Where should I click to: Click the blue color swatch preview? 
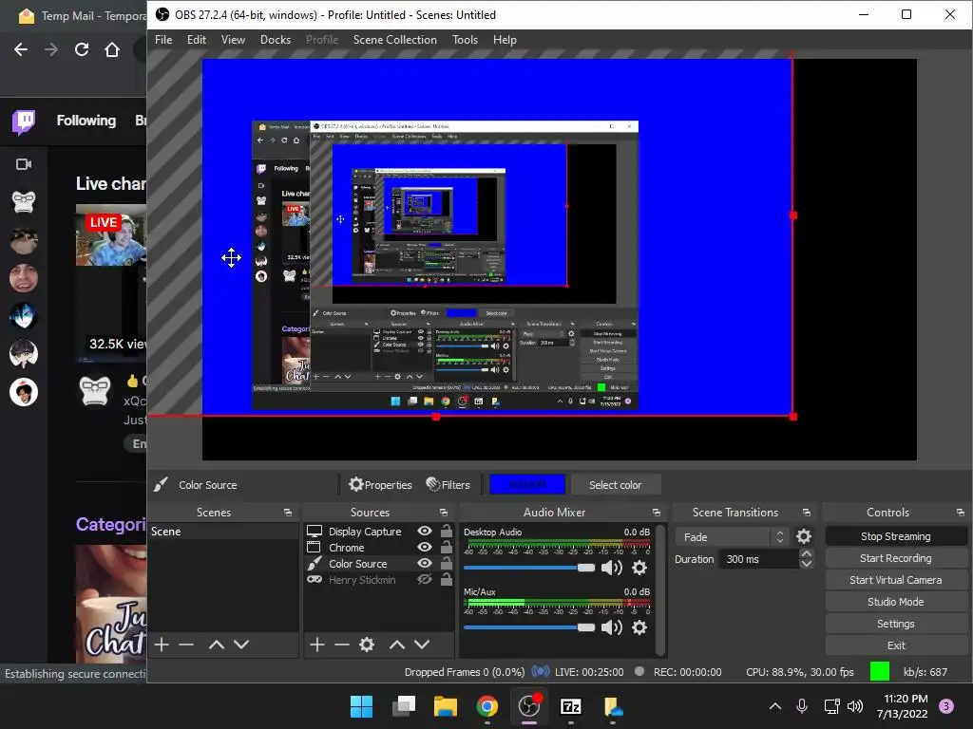[x=526, y=485]
